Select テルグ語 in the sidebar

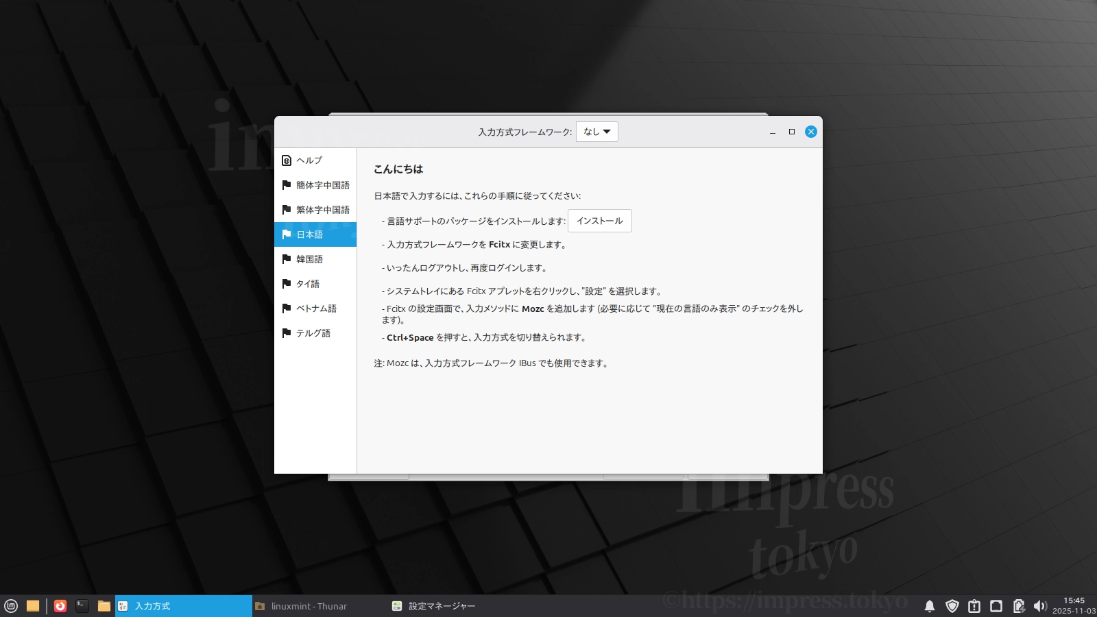[x=315, y=333]
